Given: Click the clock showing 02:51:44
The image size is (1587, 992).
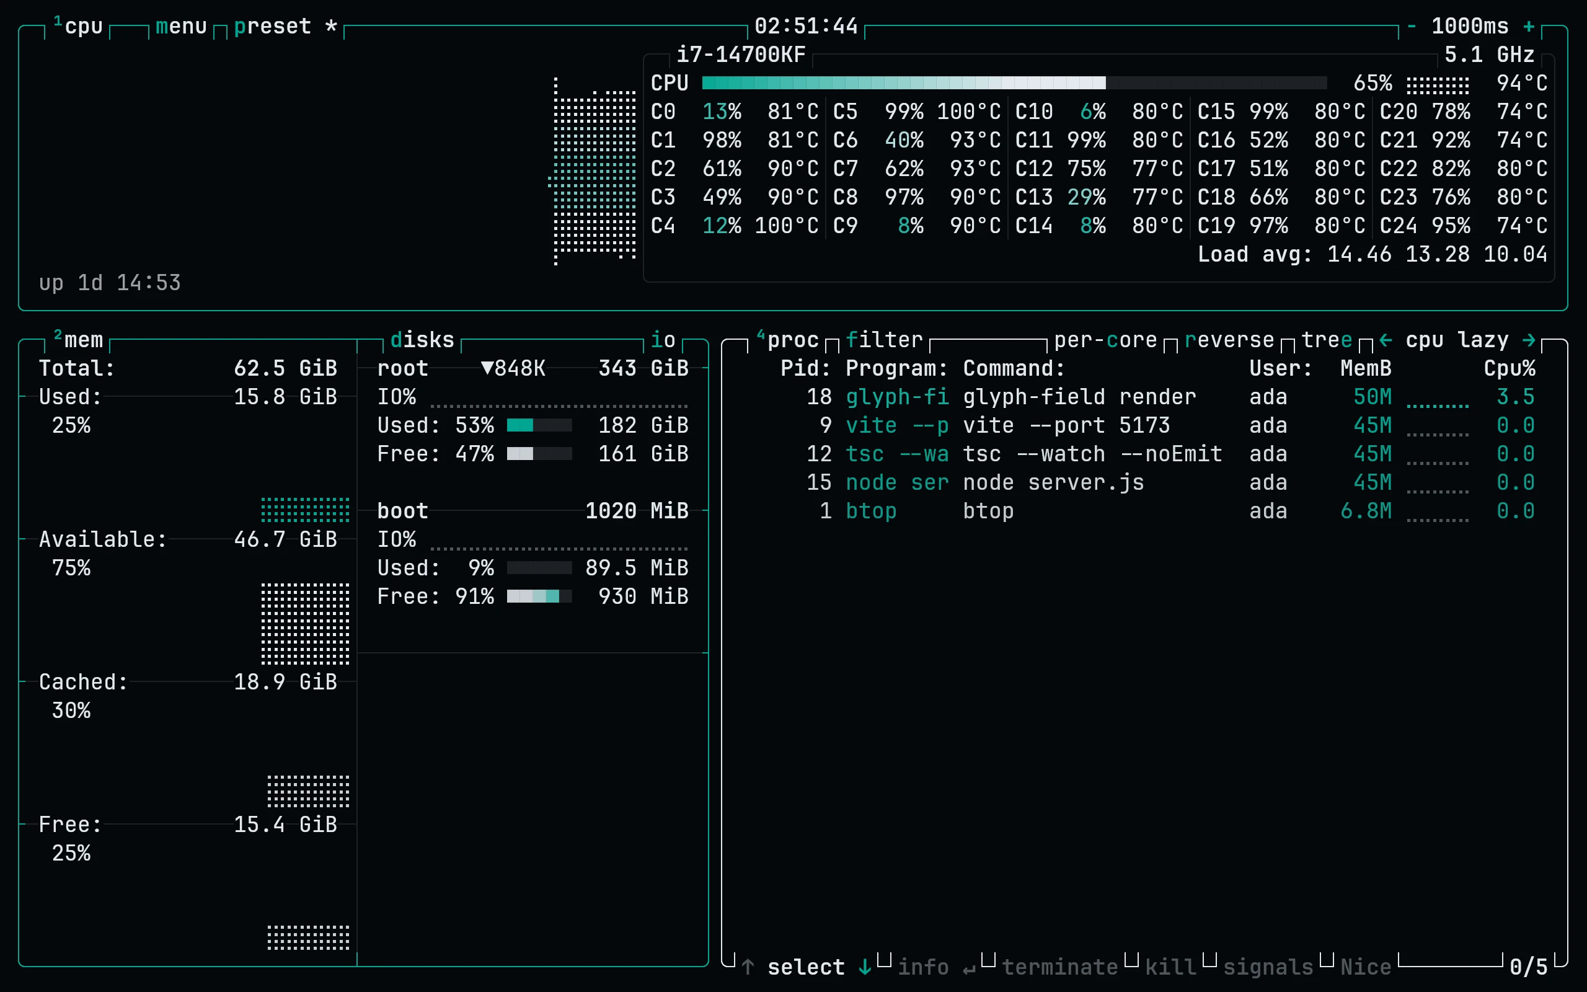Looking at the screenshot, I should tap(806, 26).
